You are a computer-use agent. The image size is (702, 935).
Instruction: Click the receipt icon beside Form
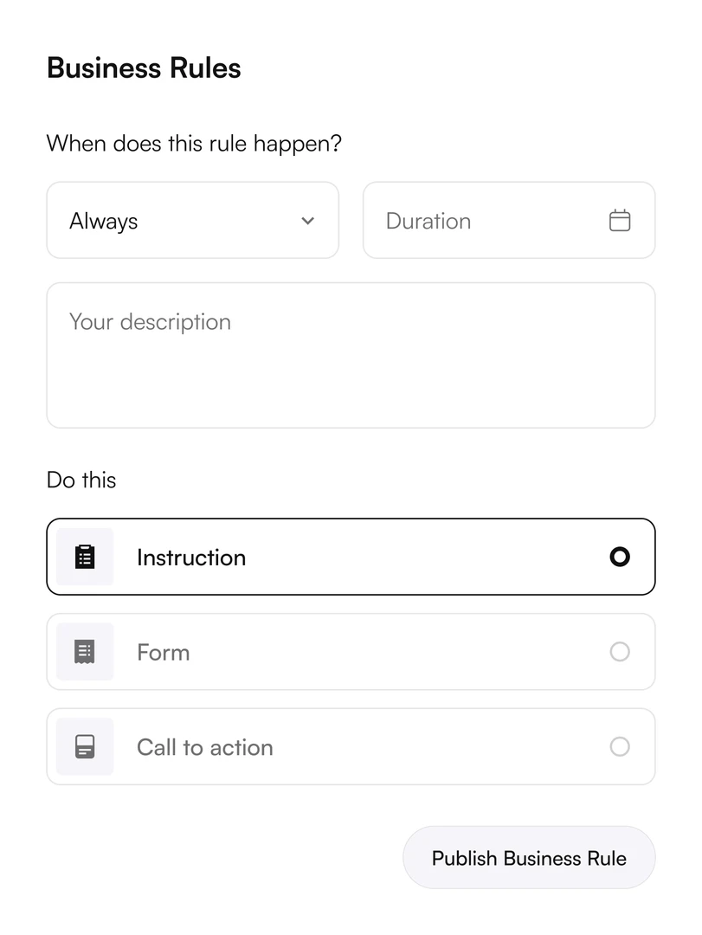point(85,652)
